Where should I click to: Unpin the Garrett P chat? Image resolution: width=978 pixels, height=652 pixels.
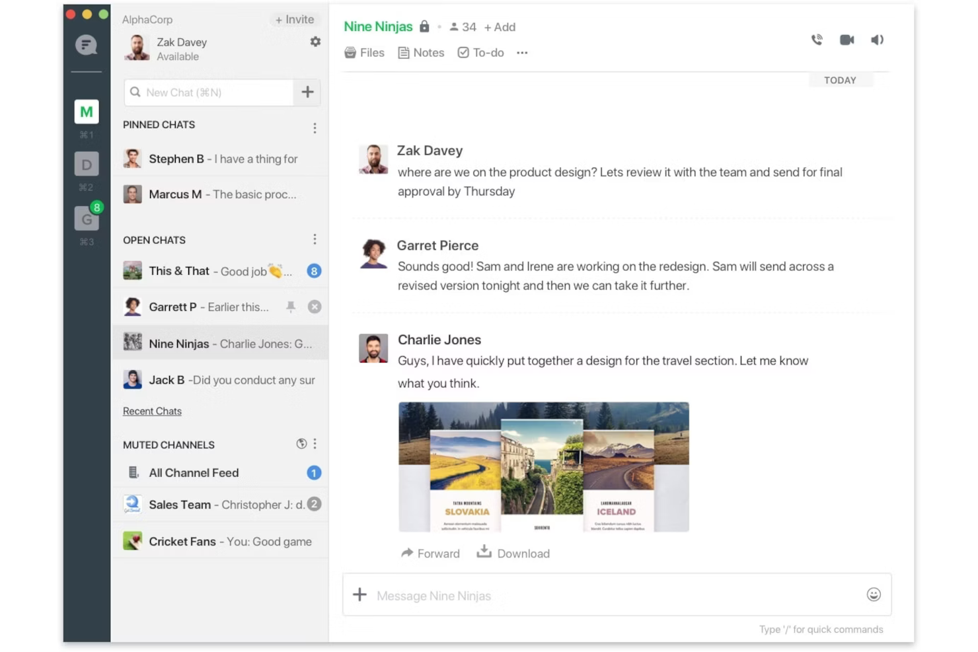point(291,307)
